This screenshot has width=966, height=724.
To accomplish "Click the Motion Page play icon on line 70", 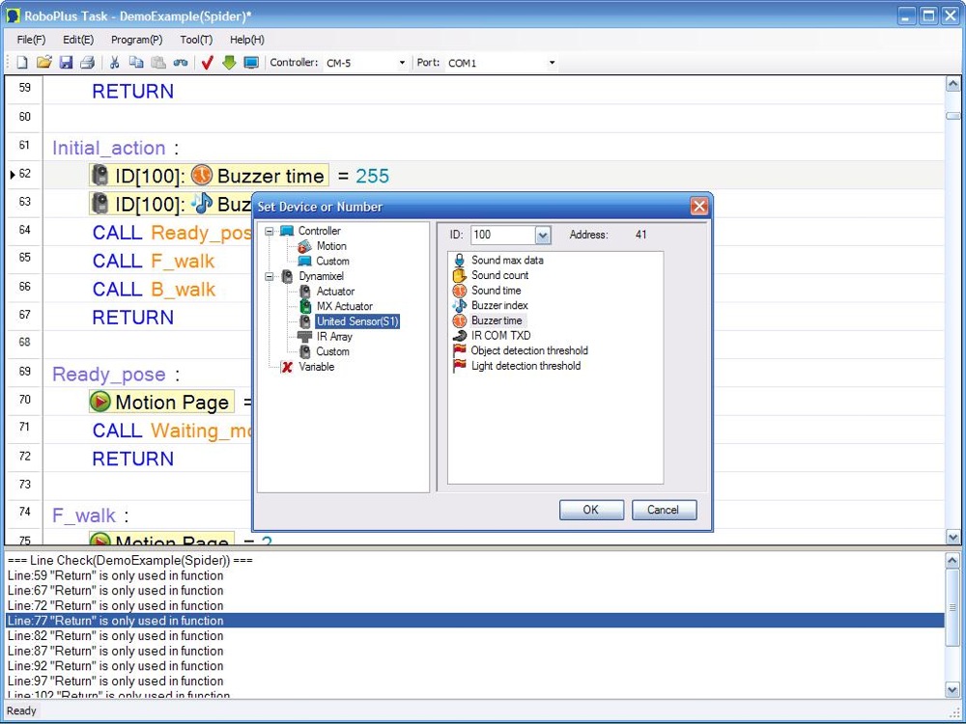I will pos(99,402).
